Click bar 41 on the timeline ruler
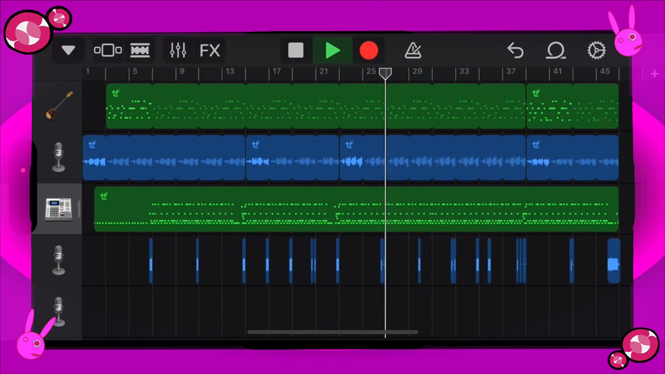The image size is (665, 374). click(557, 71)
